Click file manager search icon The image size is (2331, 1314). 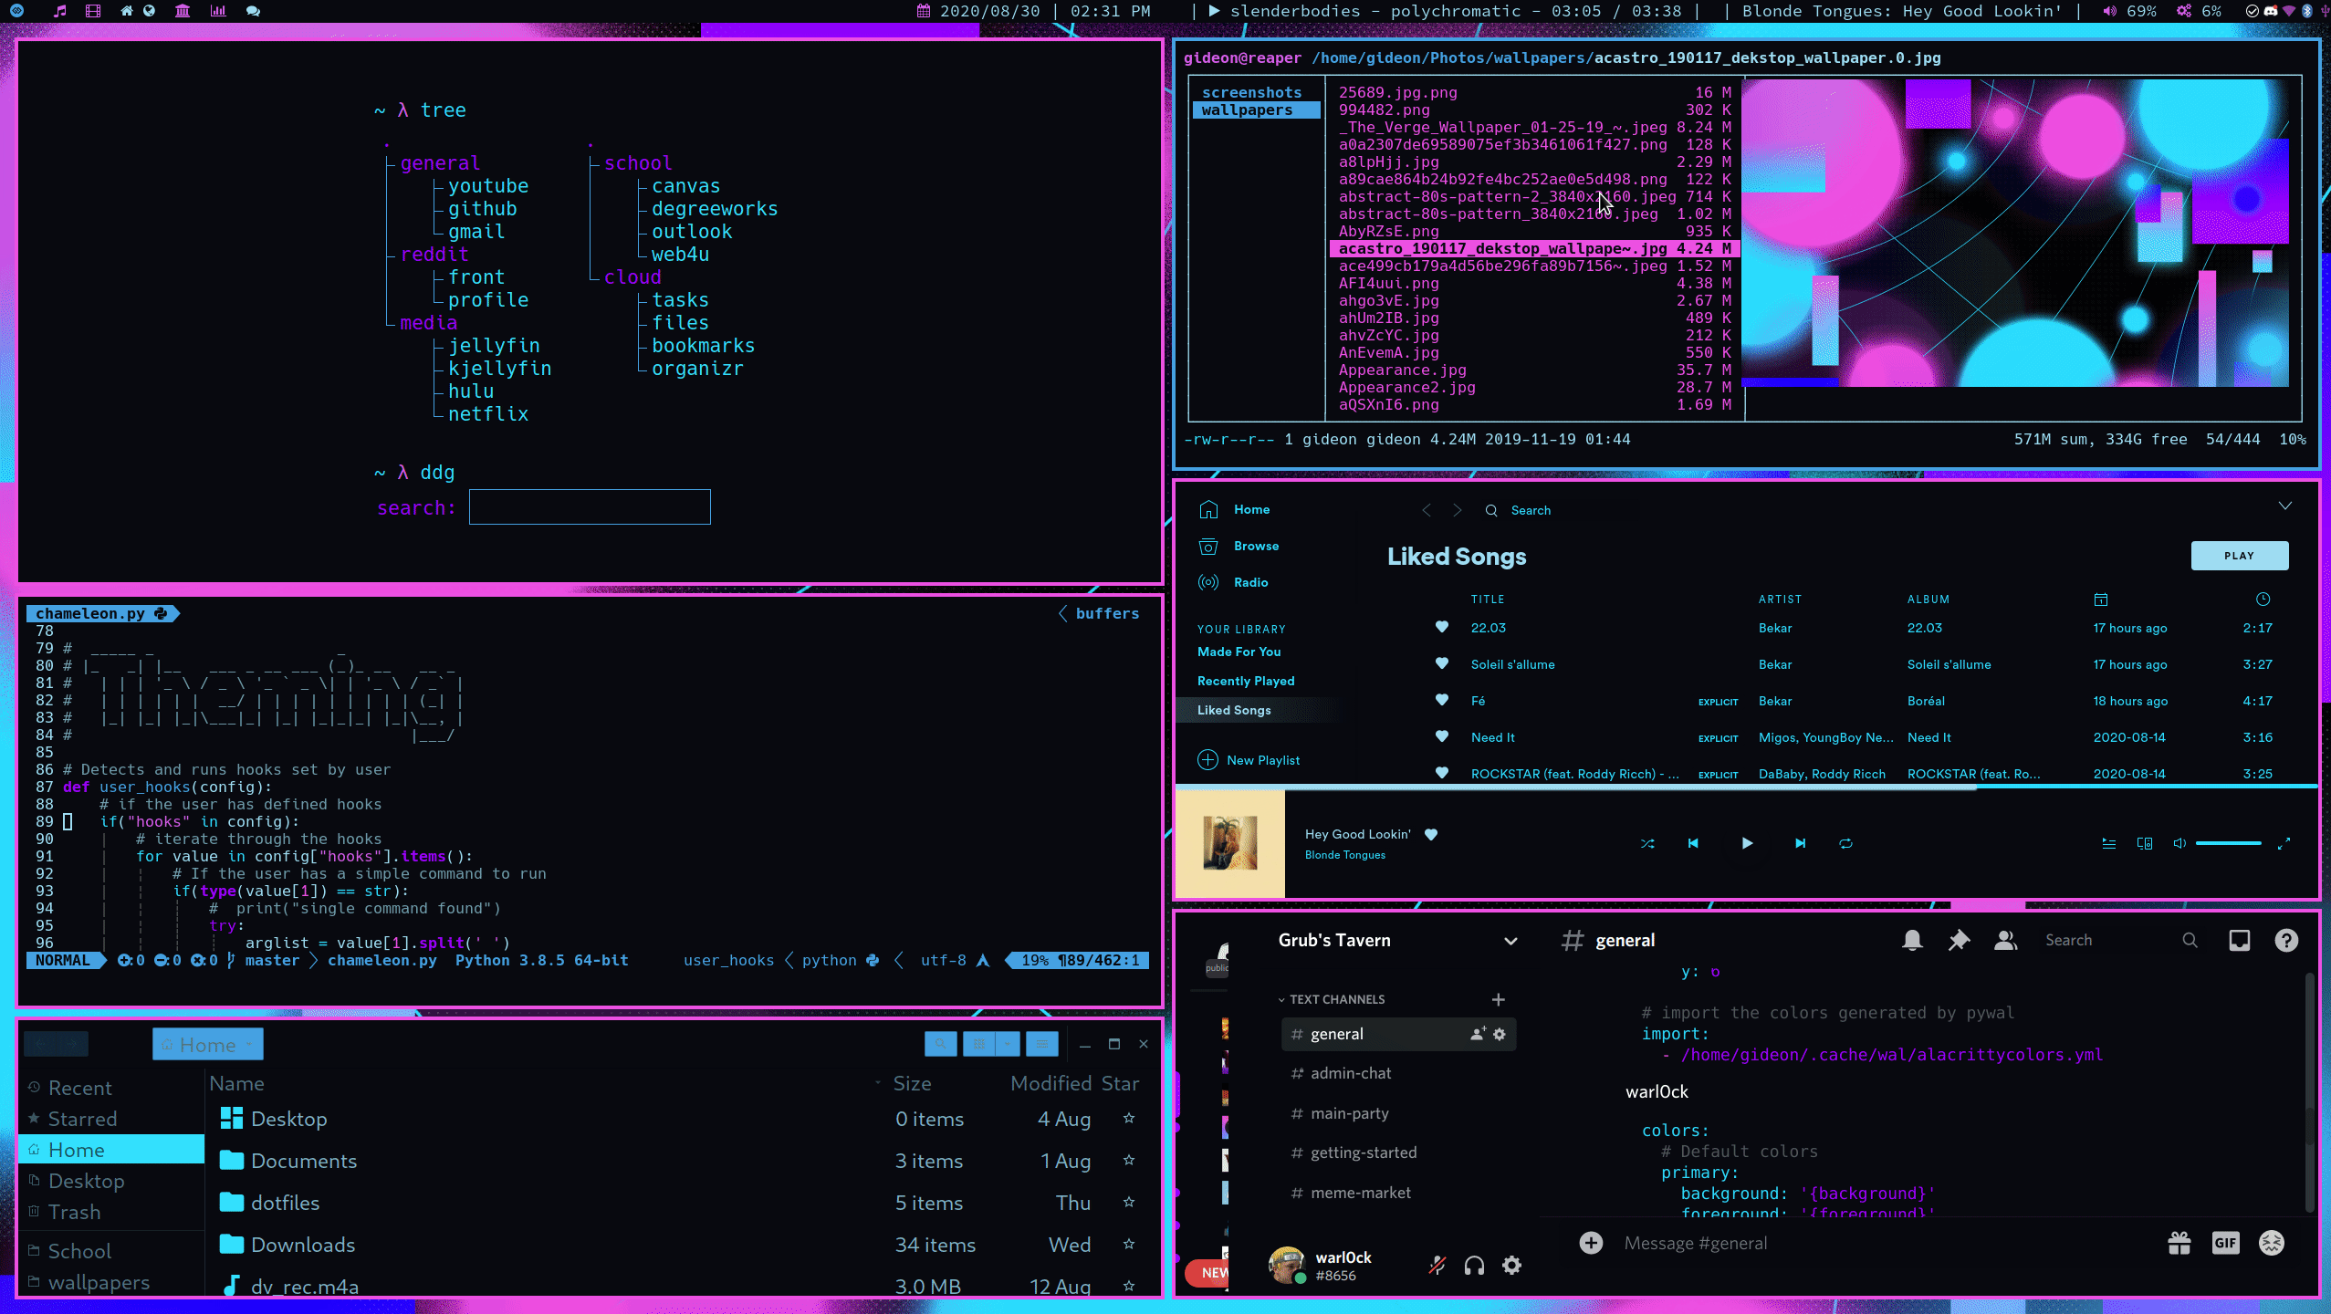coord(940,1044)
